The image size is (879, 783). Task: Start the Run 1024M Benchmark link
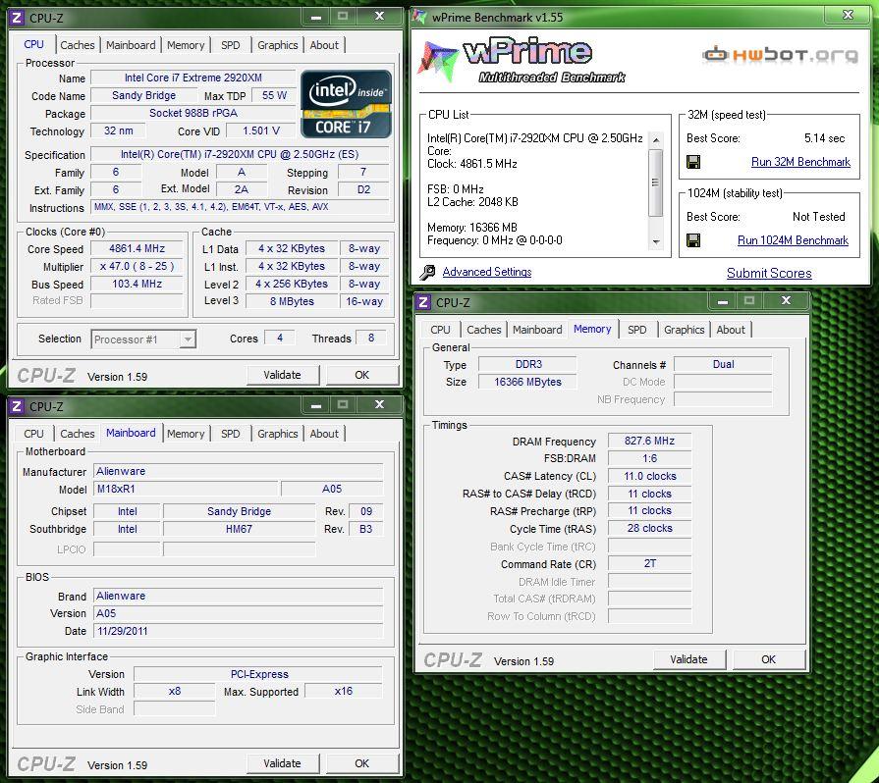pyautogui.click(x=793, y=240)
